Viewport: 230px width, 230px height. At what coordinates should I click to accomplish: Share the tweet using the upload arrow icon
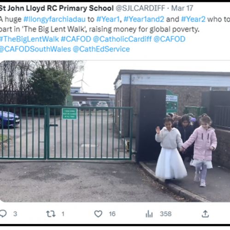pyautogui.click(x=205, y=214)
